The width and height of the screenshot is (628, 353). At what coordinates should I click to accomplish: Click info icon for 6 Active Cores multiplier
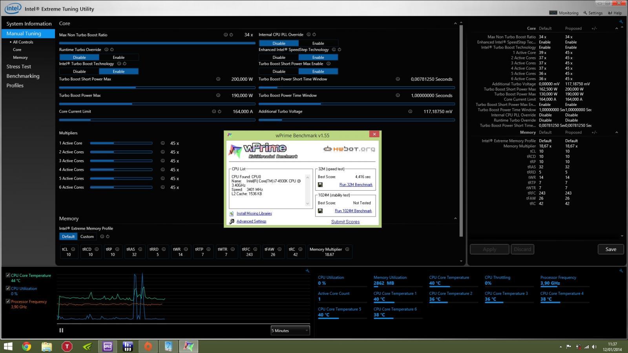click(x=162, y=187)
